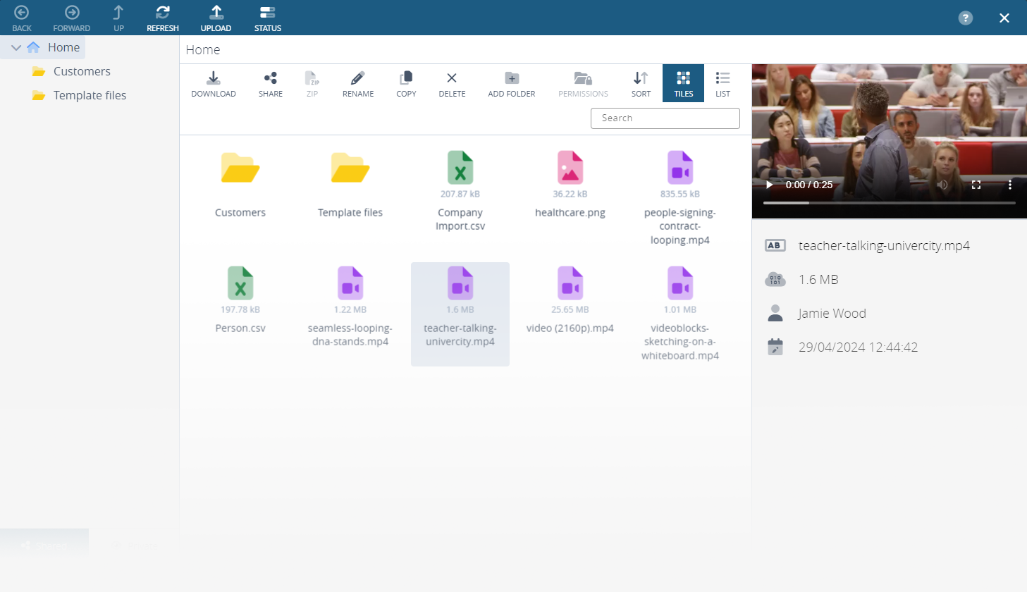Select Template files in sidebar tree
1027x592 pixels.
click(90, 95)
